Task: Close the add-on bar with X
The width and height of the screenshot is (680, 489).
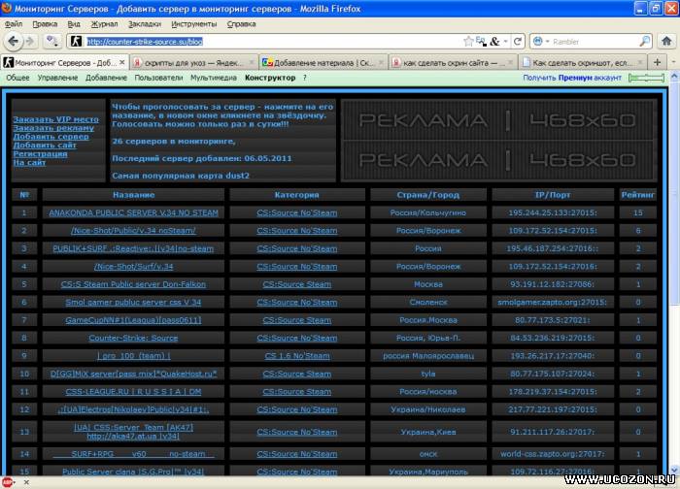Action: 26,482
